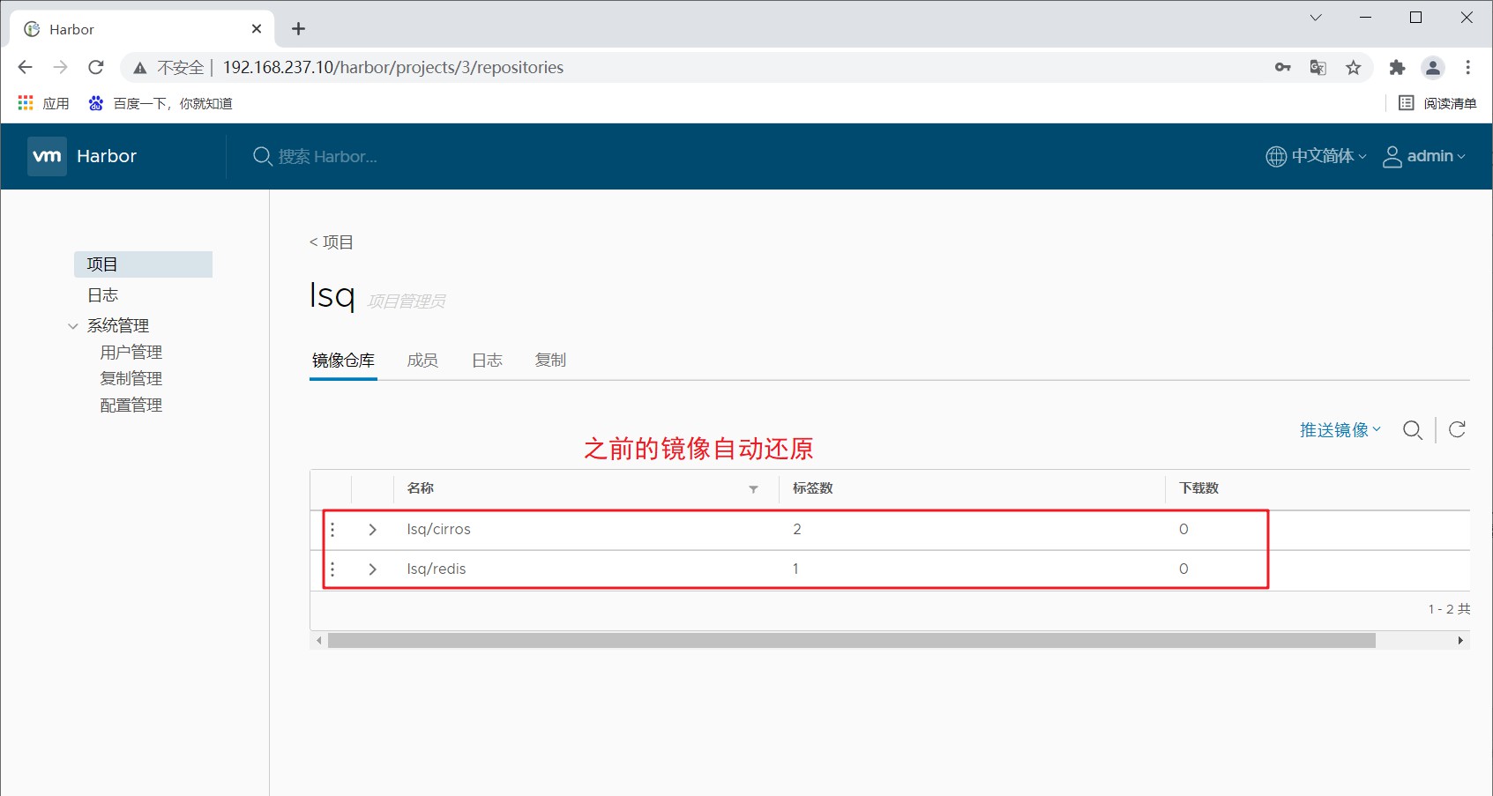Sort by the 下载数 column header
Image resolution: width=1493 pixels, height=796 pixels.
click(x=1199, y=488)
